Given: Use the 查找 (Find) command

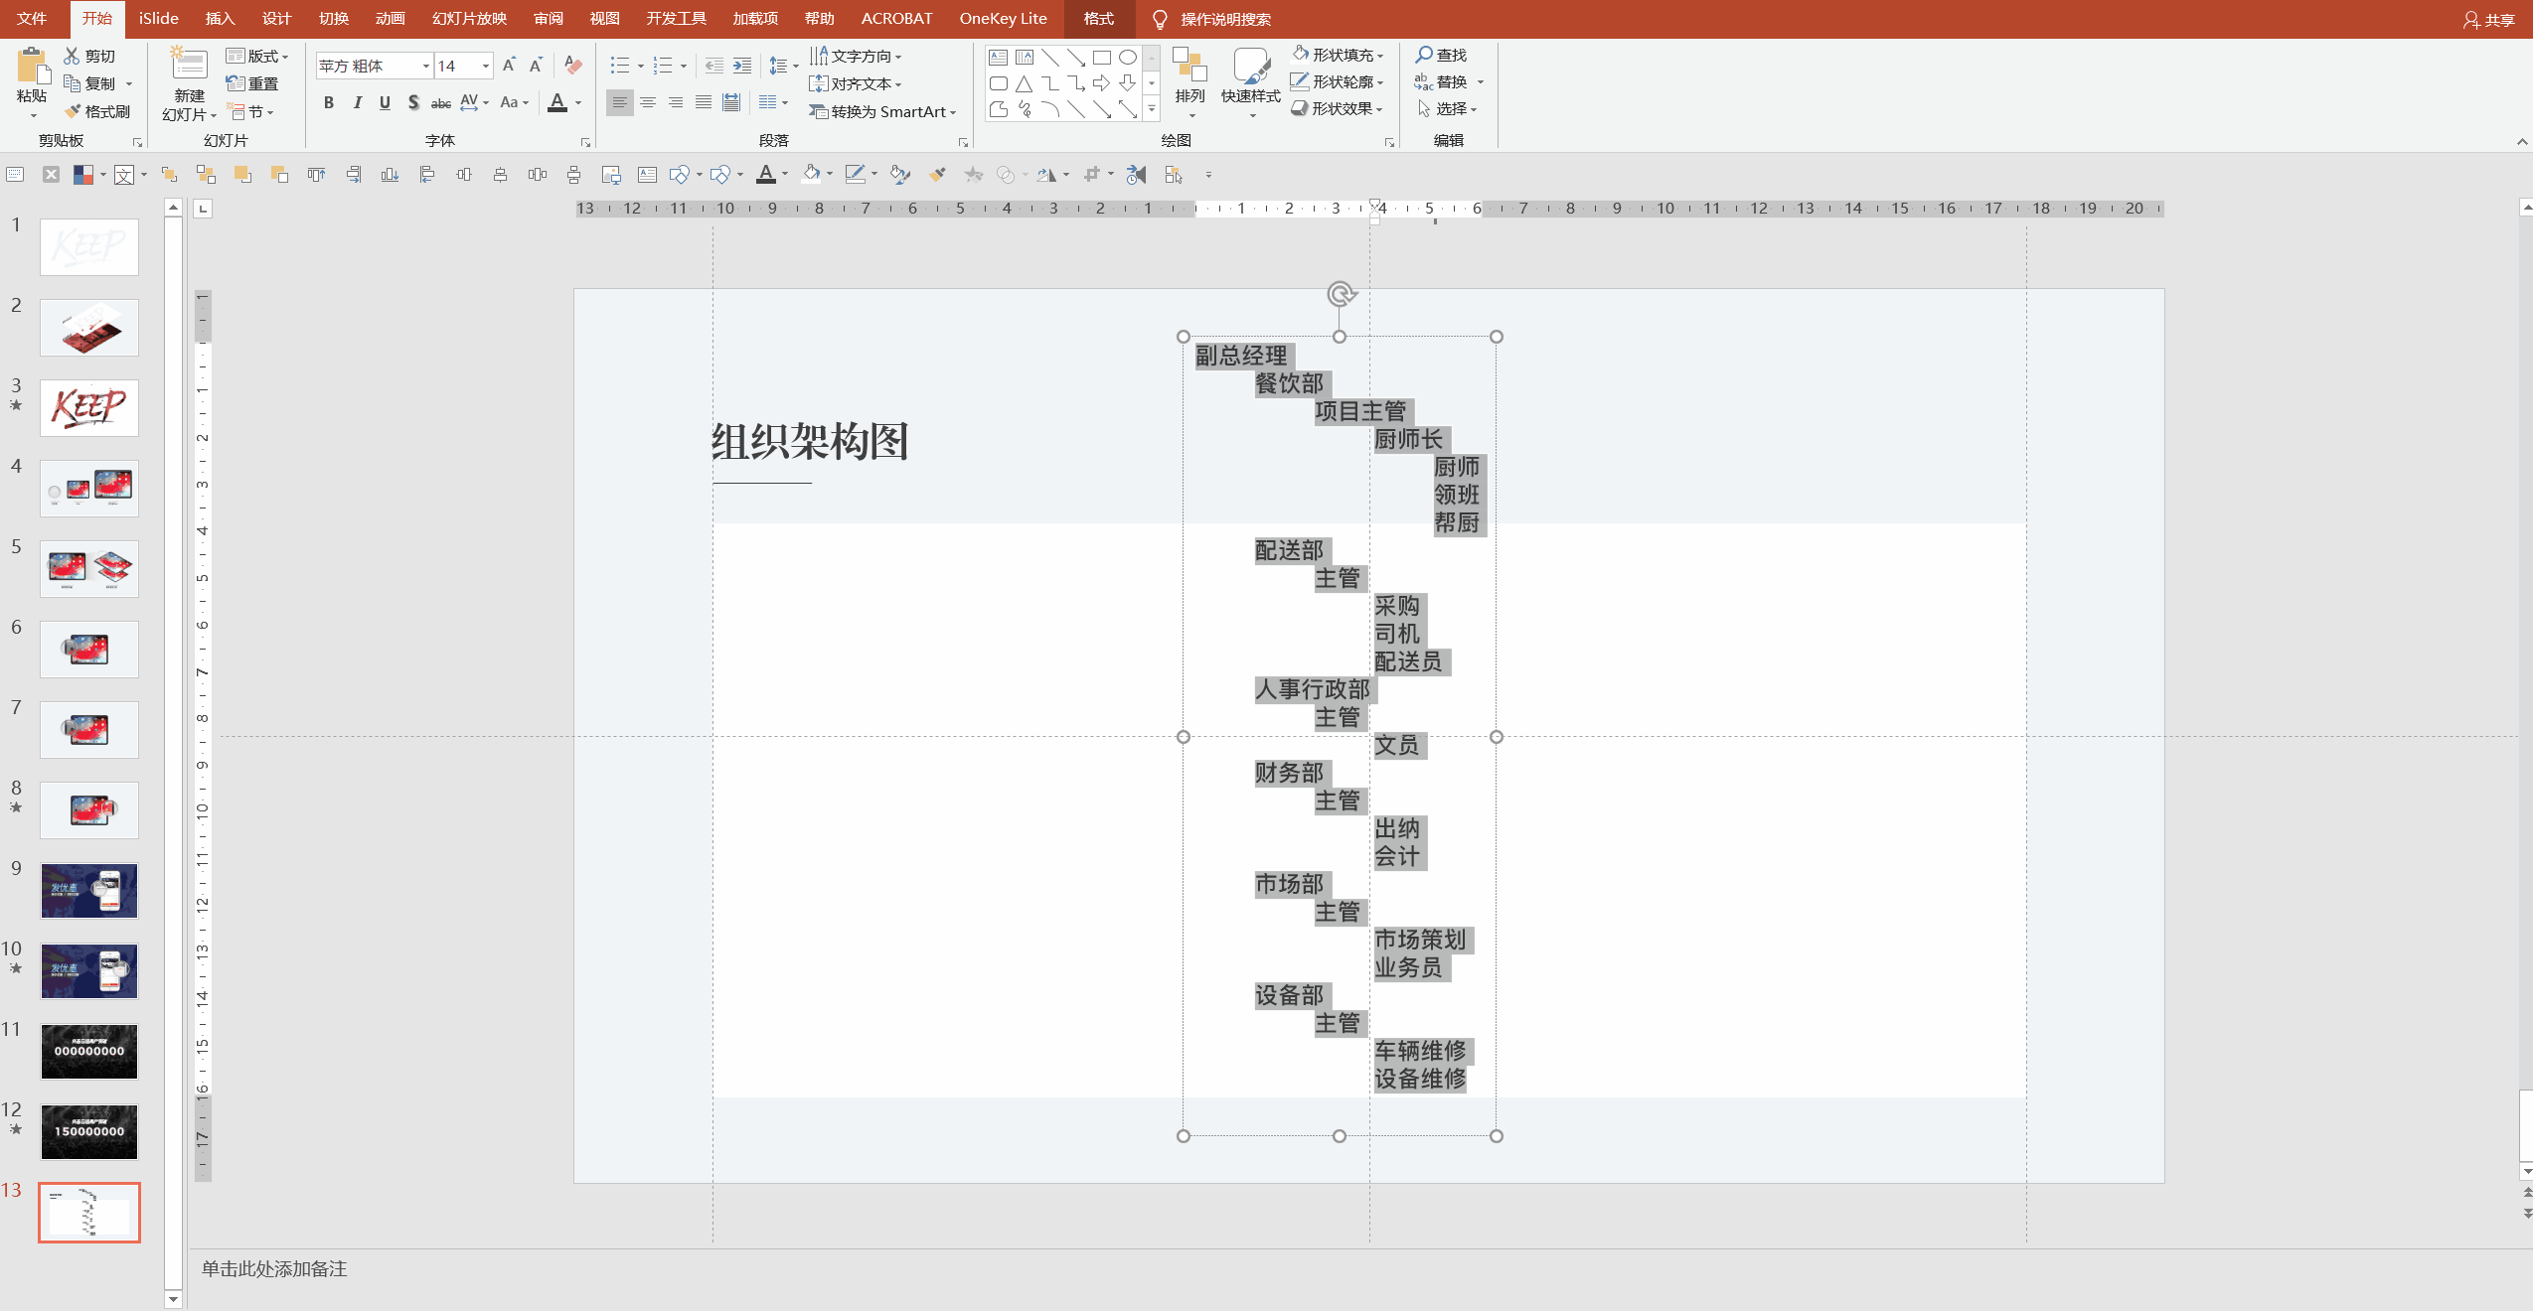Looking at the screenshot, I should [x=1443, y=55].
